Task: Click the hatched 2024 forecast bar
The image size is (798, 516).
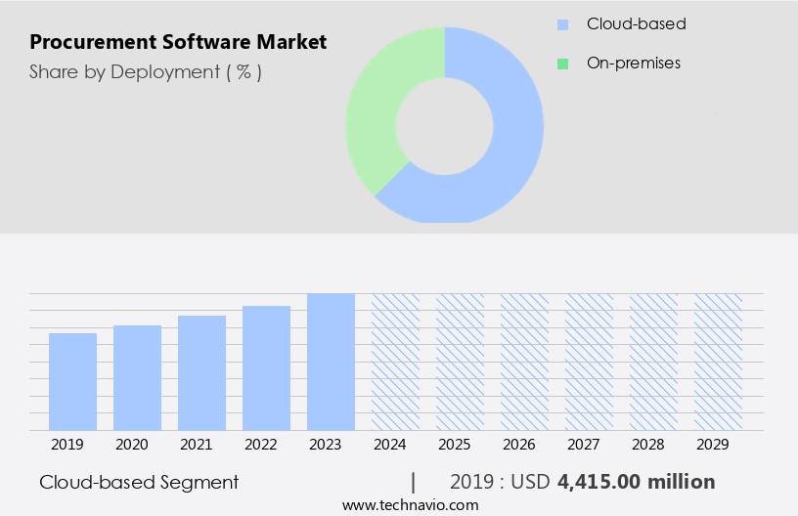Action: (x=395, y=362)
